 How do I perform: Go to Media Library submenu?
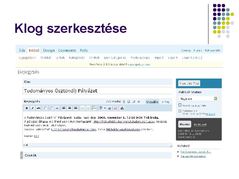click(140, 58)
